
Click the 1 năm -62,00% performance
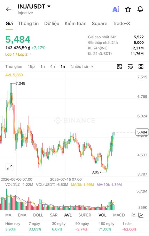click(x=129, y=226)
